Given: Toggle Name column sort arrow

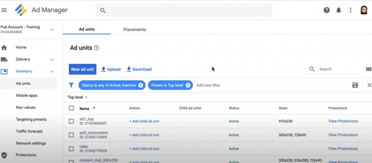Looking at the screenshot, I should pos(94,108).
